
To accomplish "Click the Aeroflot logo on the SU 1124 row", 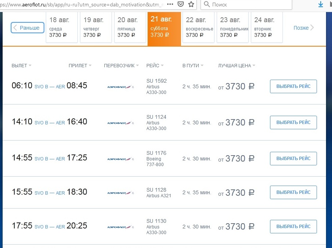I will (x=120, y=123).
